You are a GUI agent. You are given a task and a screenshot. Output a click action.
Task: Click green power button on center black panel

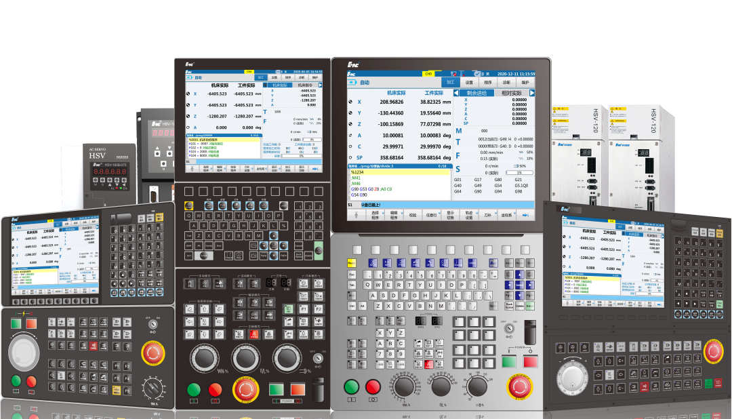tap(277, 390)
